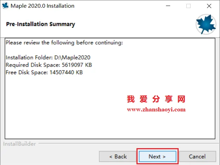
Task: Click the Free Disk Space 14507440 KB line
Action: (x=44, y=73)
